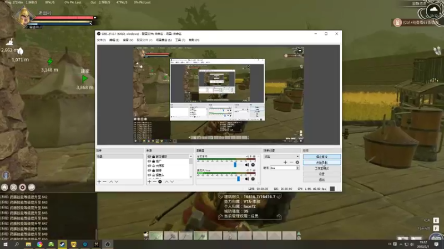Screen dimensions: 444x249
Task: Adjust desktop audio volume slider
Action: pos(235,164)
